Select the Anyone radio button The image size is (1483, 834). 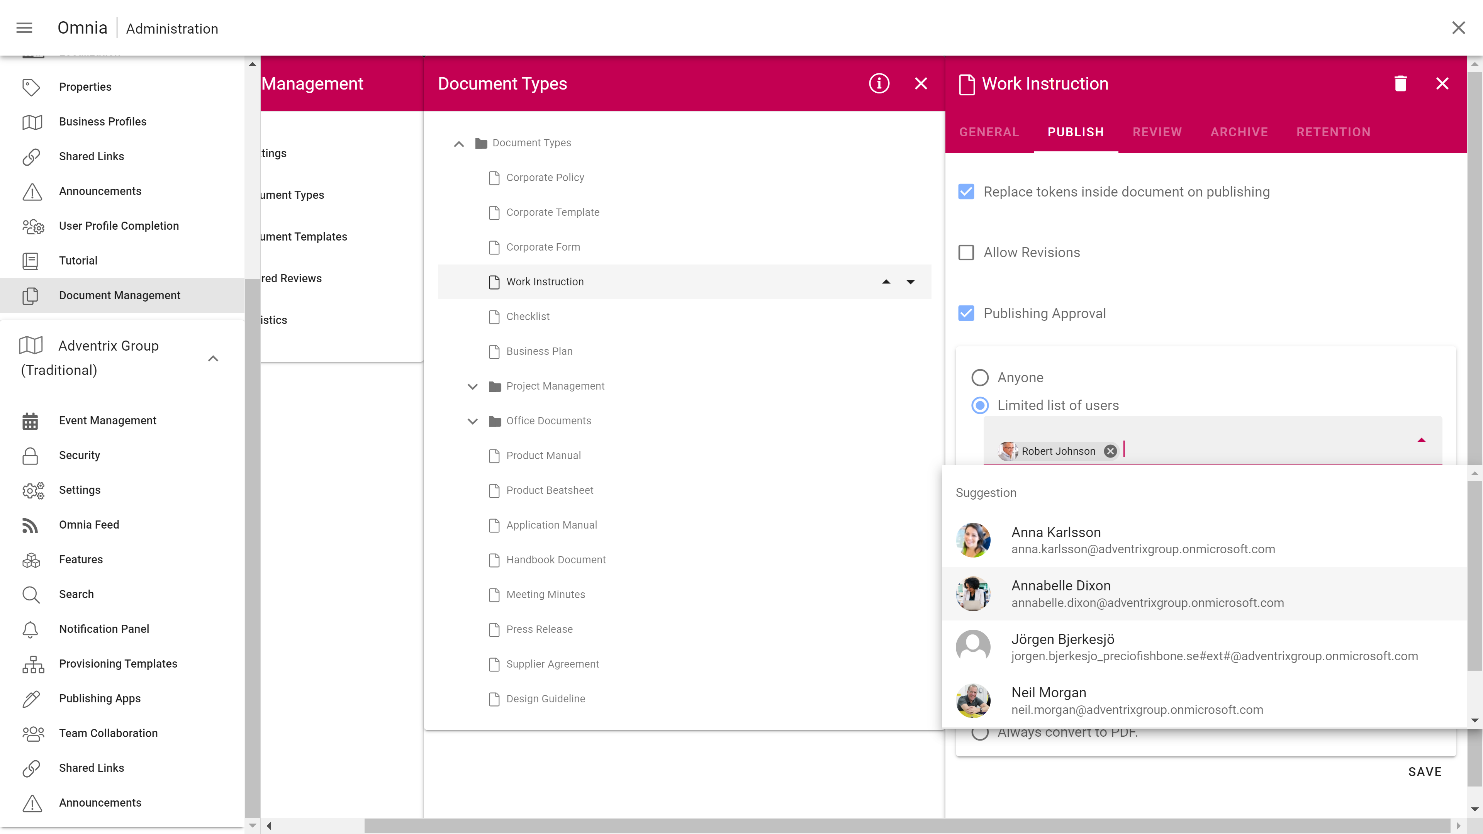pos(980,378)
